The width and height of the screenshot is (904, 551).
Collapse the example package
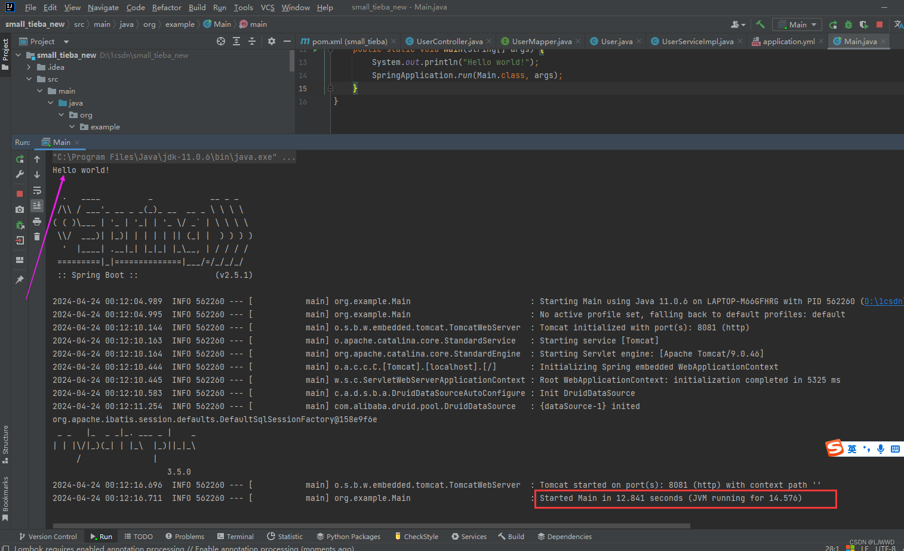[x=72, y=126]
